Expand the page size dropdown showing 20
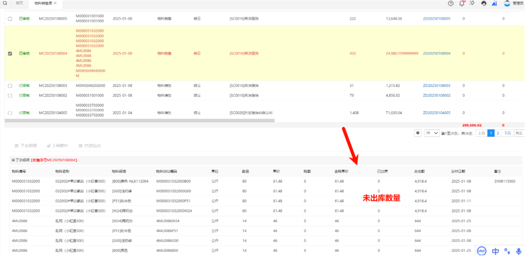The width and height of the screenshot is (525, 257). (x=432, y=133)
